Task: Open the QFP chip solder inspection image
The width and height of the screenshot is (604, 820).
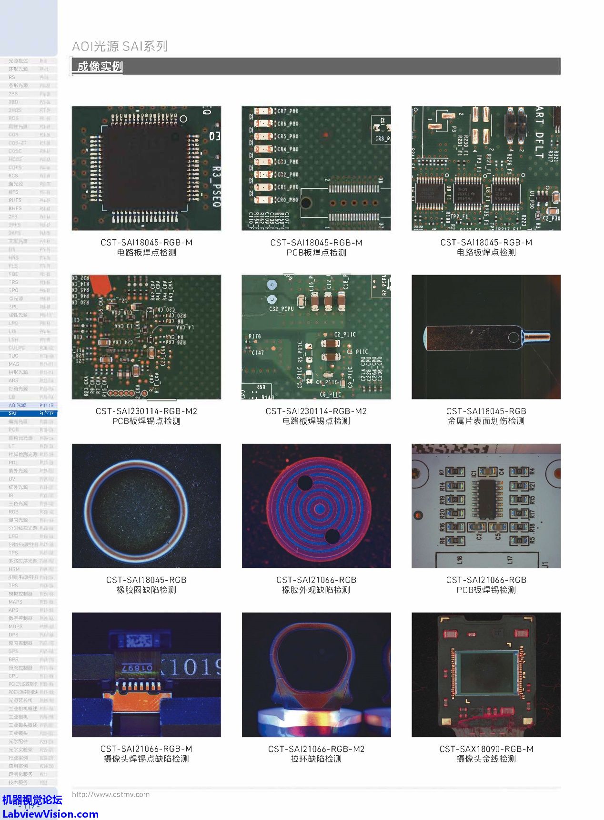Action: pyautogui.click(x=146, y=168)
